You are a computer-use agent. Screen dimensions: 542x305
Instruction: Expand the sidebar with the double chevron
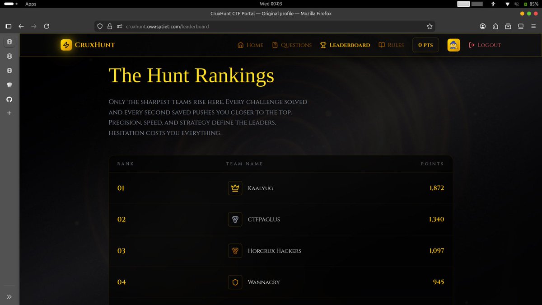coord(9,296)
